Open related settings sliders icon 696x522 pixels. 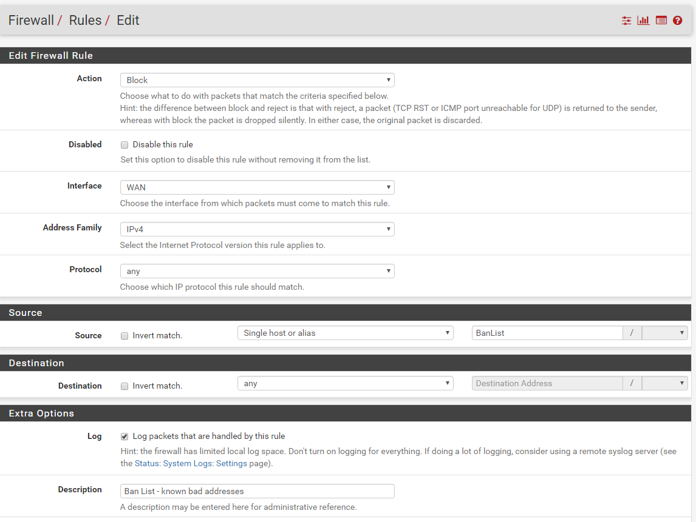626,21
